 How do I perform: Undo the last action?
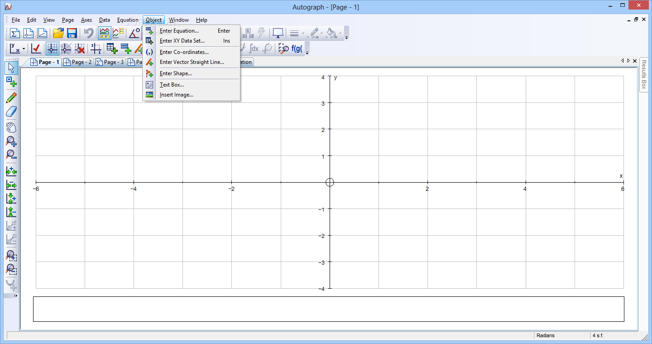(x=89, y=33)
